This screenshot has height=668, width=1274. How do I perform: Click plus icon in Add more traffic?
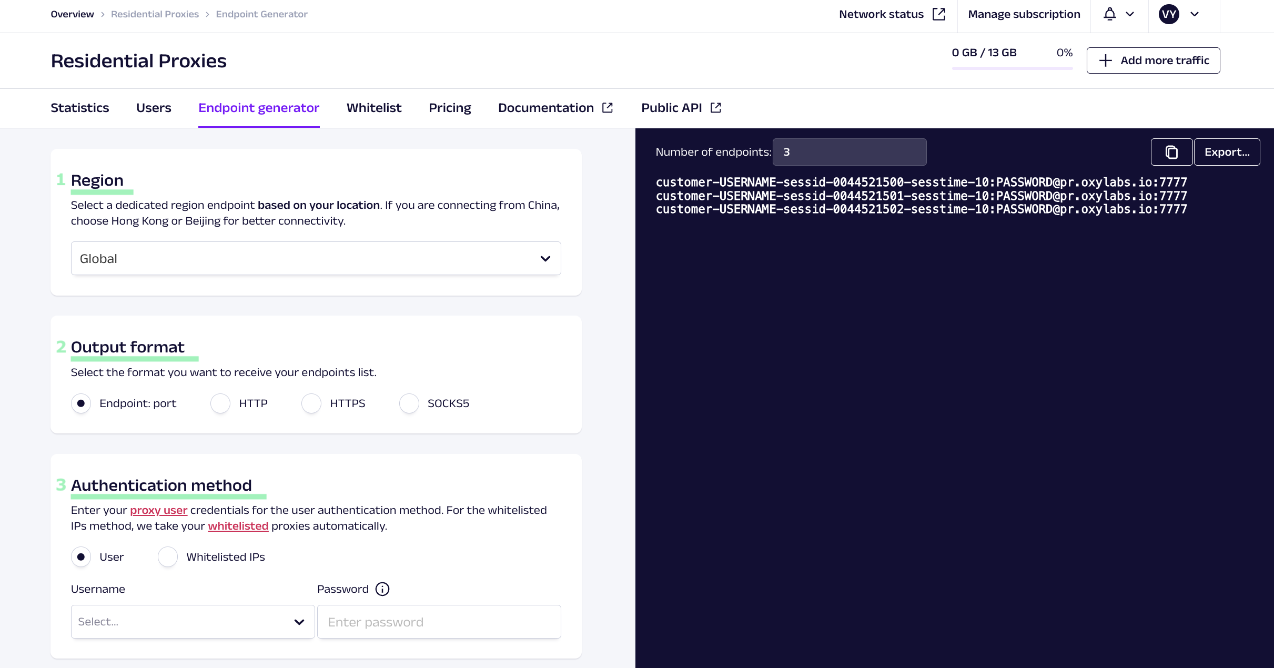[1105, 60]
